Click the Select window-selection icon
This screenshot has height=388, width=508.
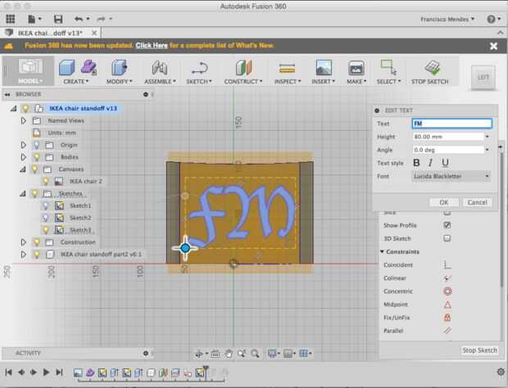pos(388,67)
